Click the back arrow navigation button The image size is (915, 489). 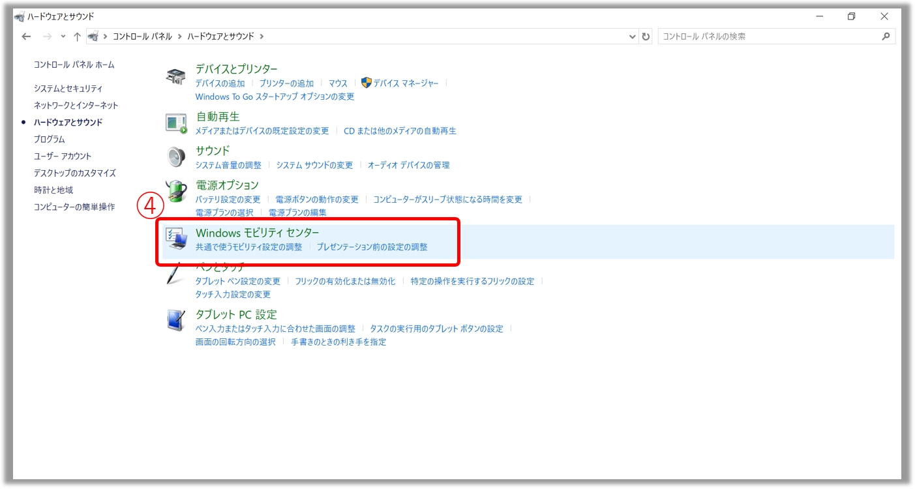pos(26,37)
